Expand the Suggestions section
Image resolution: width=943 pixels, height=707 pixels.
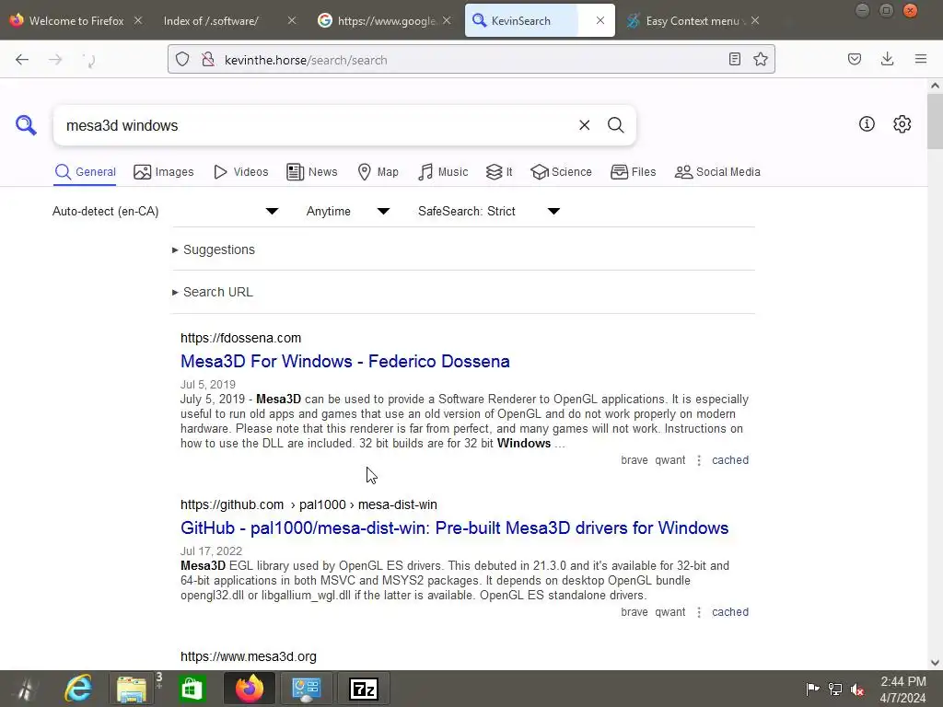214,249
